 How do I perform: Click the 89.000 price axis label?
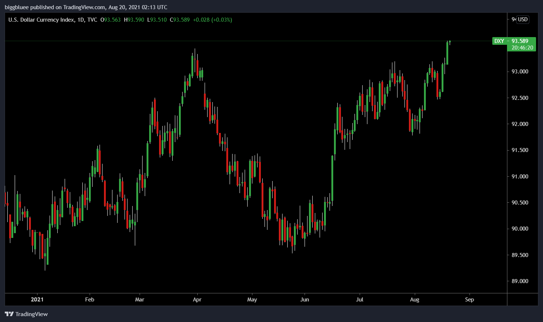coord(520,281)
